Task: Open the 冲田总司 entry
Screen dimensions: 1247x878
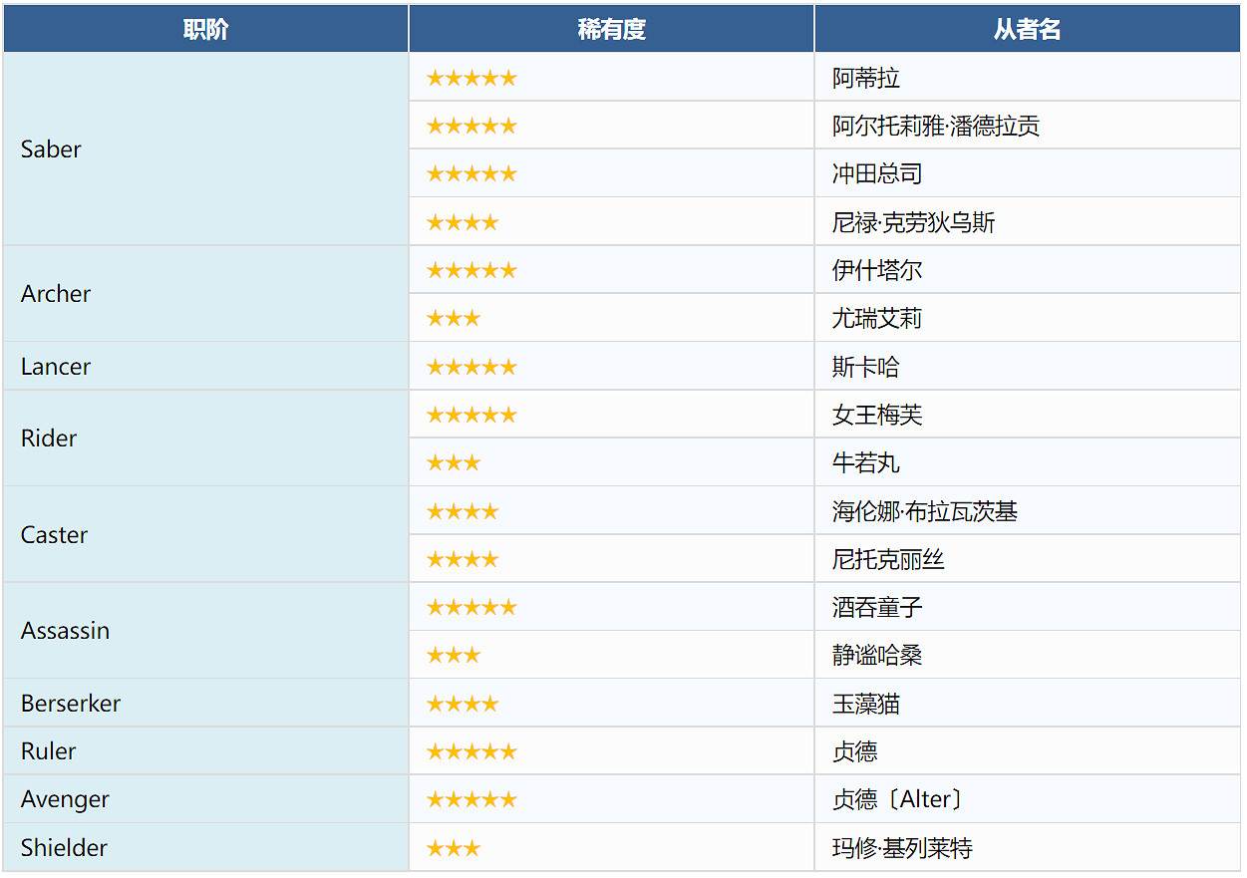Action: (877, 174)
